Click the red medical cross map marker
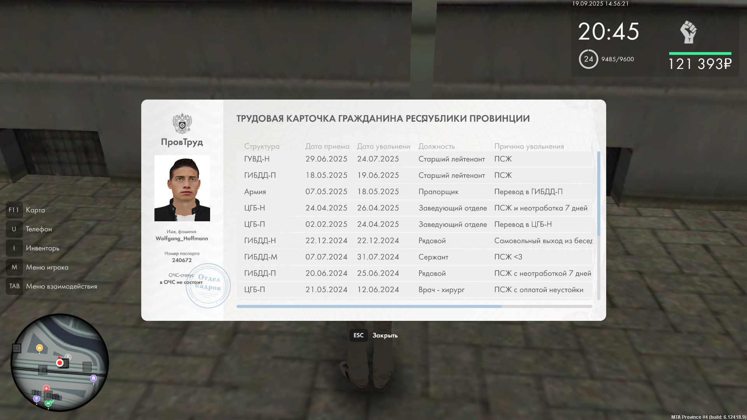Image resolution: width=747 pixels, height=420 pixels. tap(46, 388)
